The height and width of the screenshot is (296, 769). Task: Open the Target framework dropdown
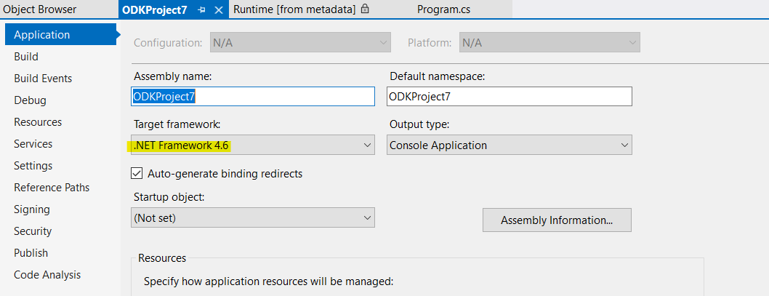366,145
